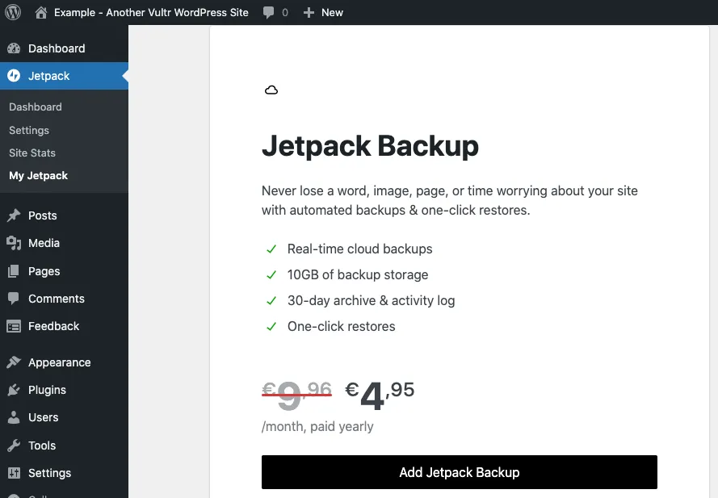Click the Pages icon in sidebar

[x=14, y=271]
